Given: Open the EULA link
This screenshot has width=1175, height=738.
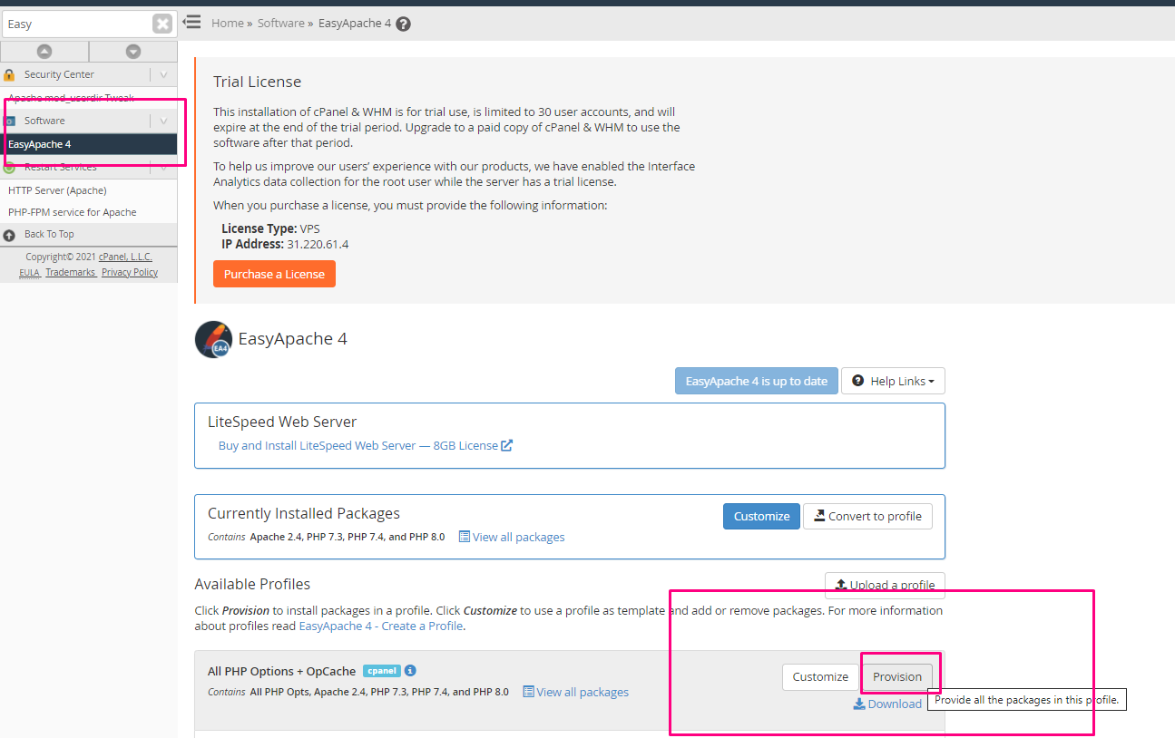Looking at the screenshot, I should tap(29, 272).
